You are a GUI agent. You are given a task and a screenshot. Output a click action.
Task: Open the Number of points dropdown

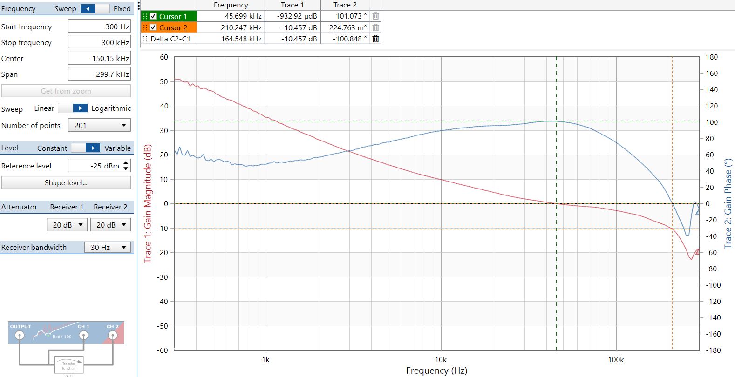coord(99,125)
